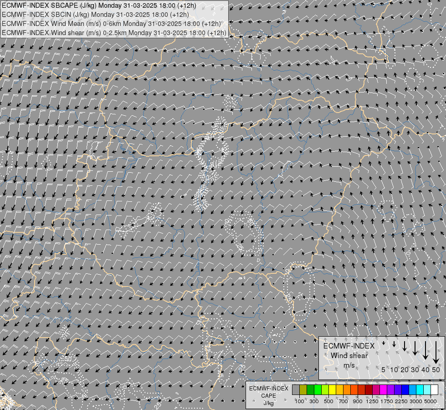Choose the azure swatch left of 3000
Screen dimensions: 446x410
click(413, 390)
